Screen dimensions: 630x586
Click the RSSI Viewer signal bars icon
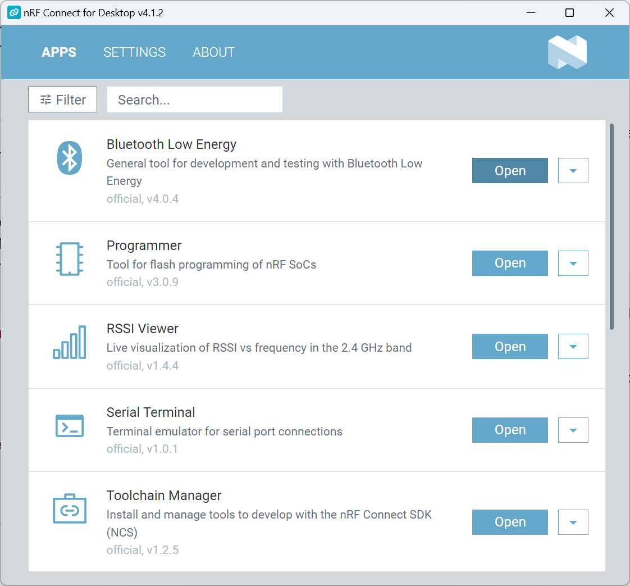click(x=70, y=342)
